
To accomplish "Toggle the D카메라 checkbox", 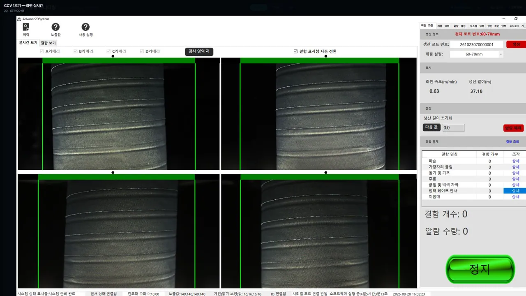I will (x=142, y=51).
